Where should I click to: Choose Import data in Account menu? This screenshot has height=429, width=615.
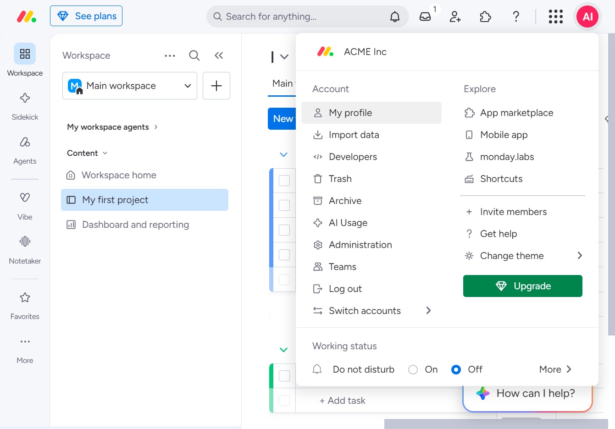point(371,135)
